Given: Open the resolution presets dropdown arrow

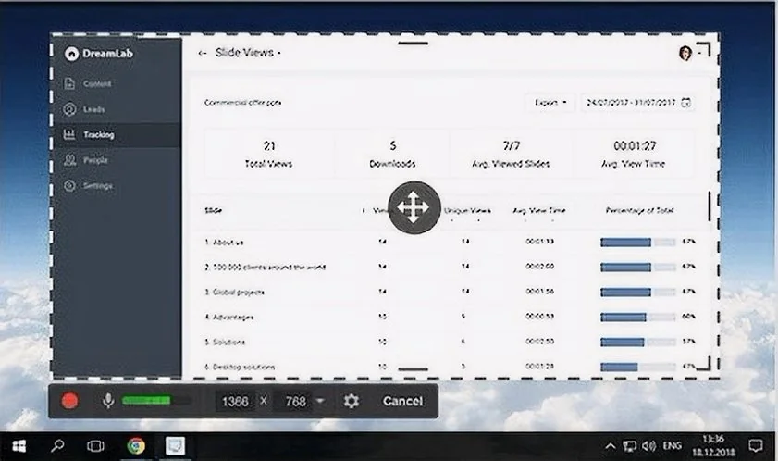Looking at the screenshot, I should [x=320, y=401].
